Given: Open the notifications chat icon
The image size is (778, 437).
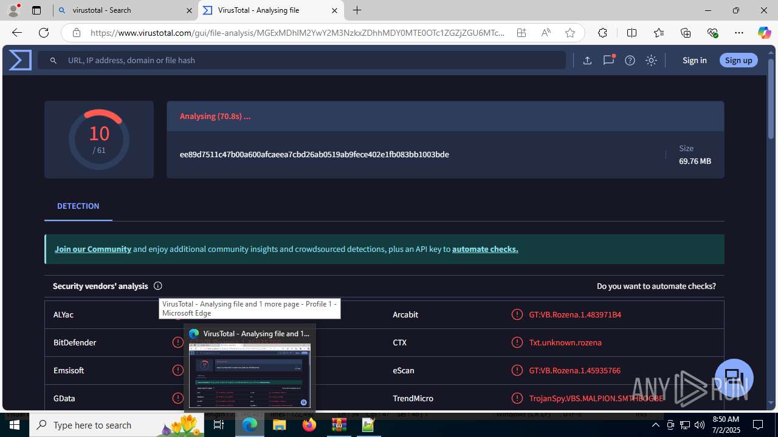Looking at the screenshot, I should click(x=608, y=60).
